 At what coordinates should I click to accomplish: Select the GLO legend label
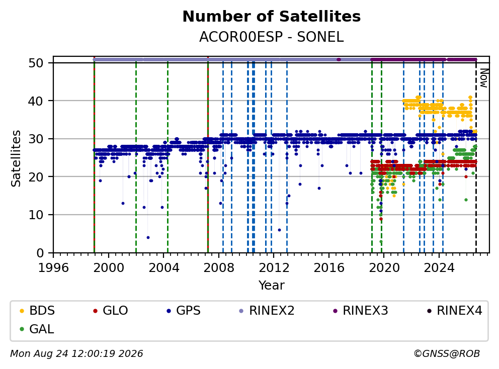[115, 311]
